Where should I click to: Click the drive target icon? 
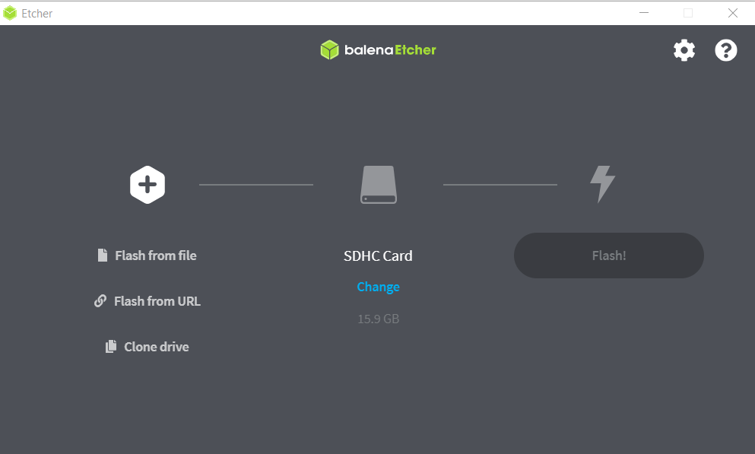click(379, 184)
